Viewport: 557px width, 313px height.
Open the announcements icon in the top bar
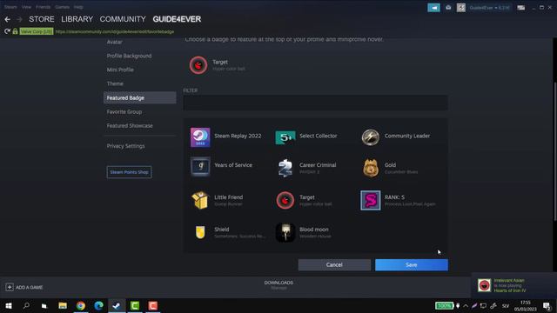(x=433, y=8)
